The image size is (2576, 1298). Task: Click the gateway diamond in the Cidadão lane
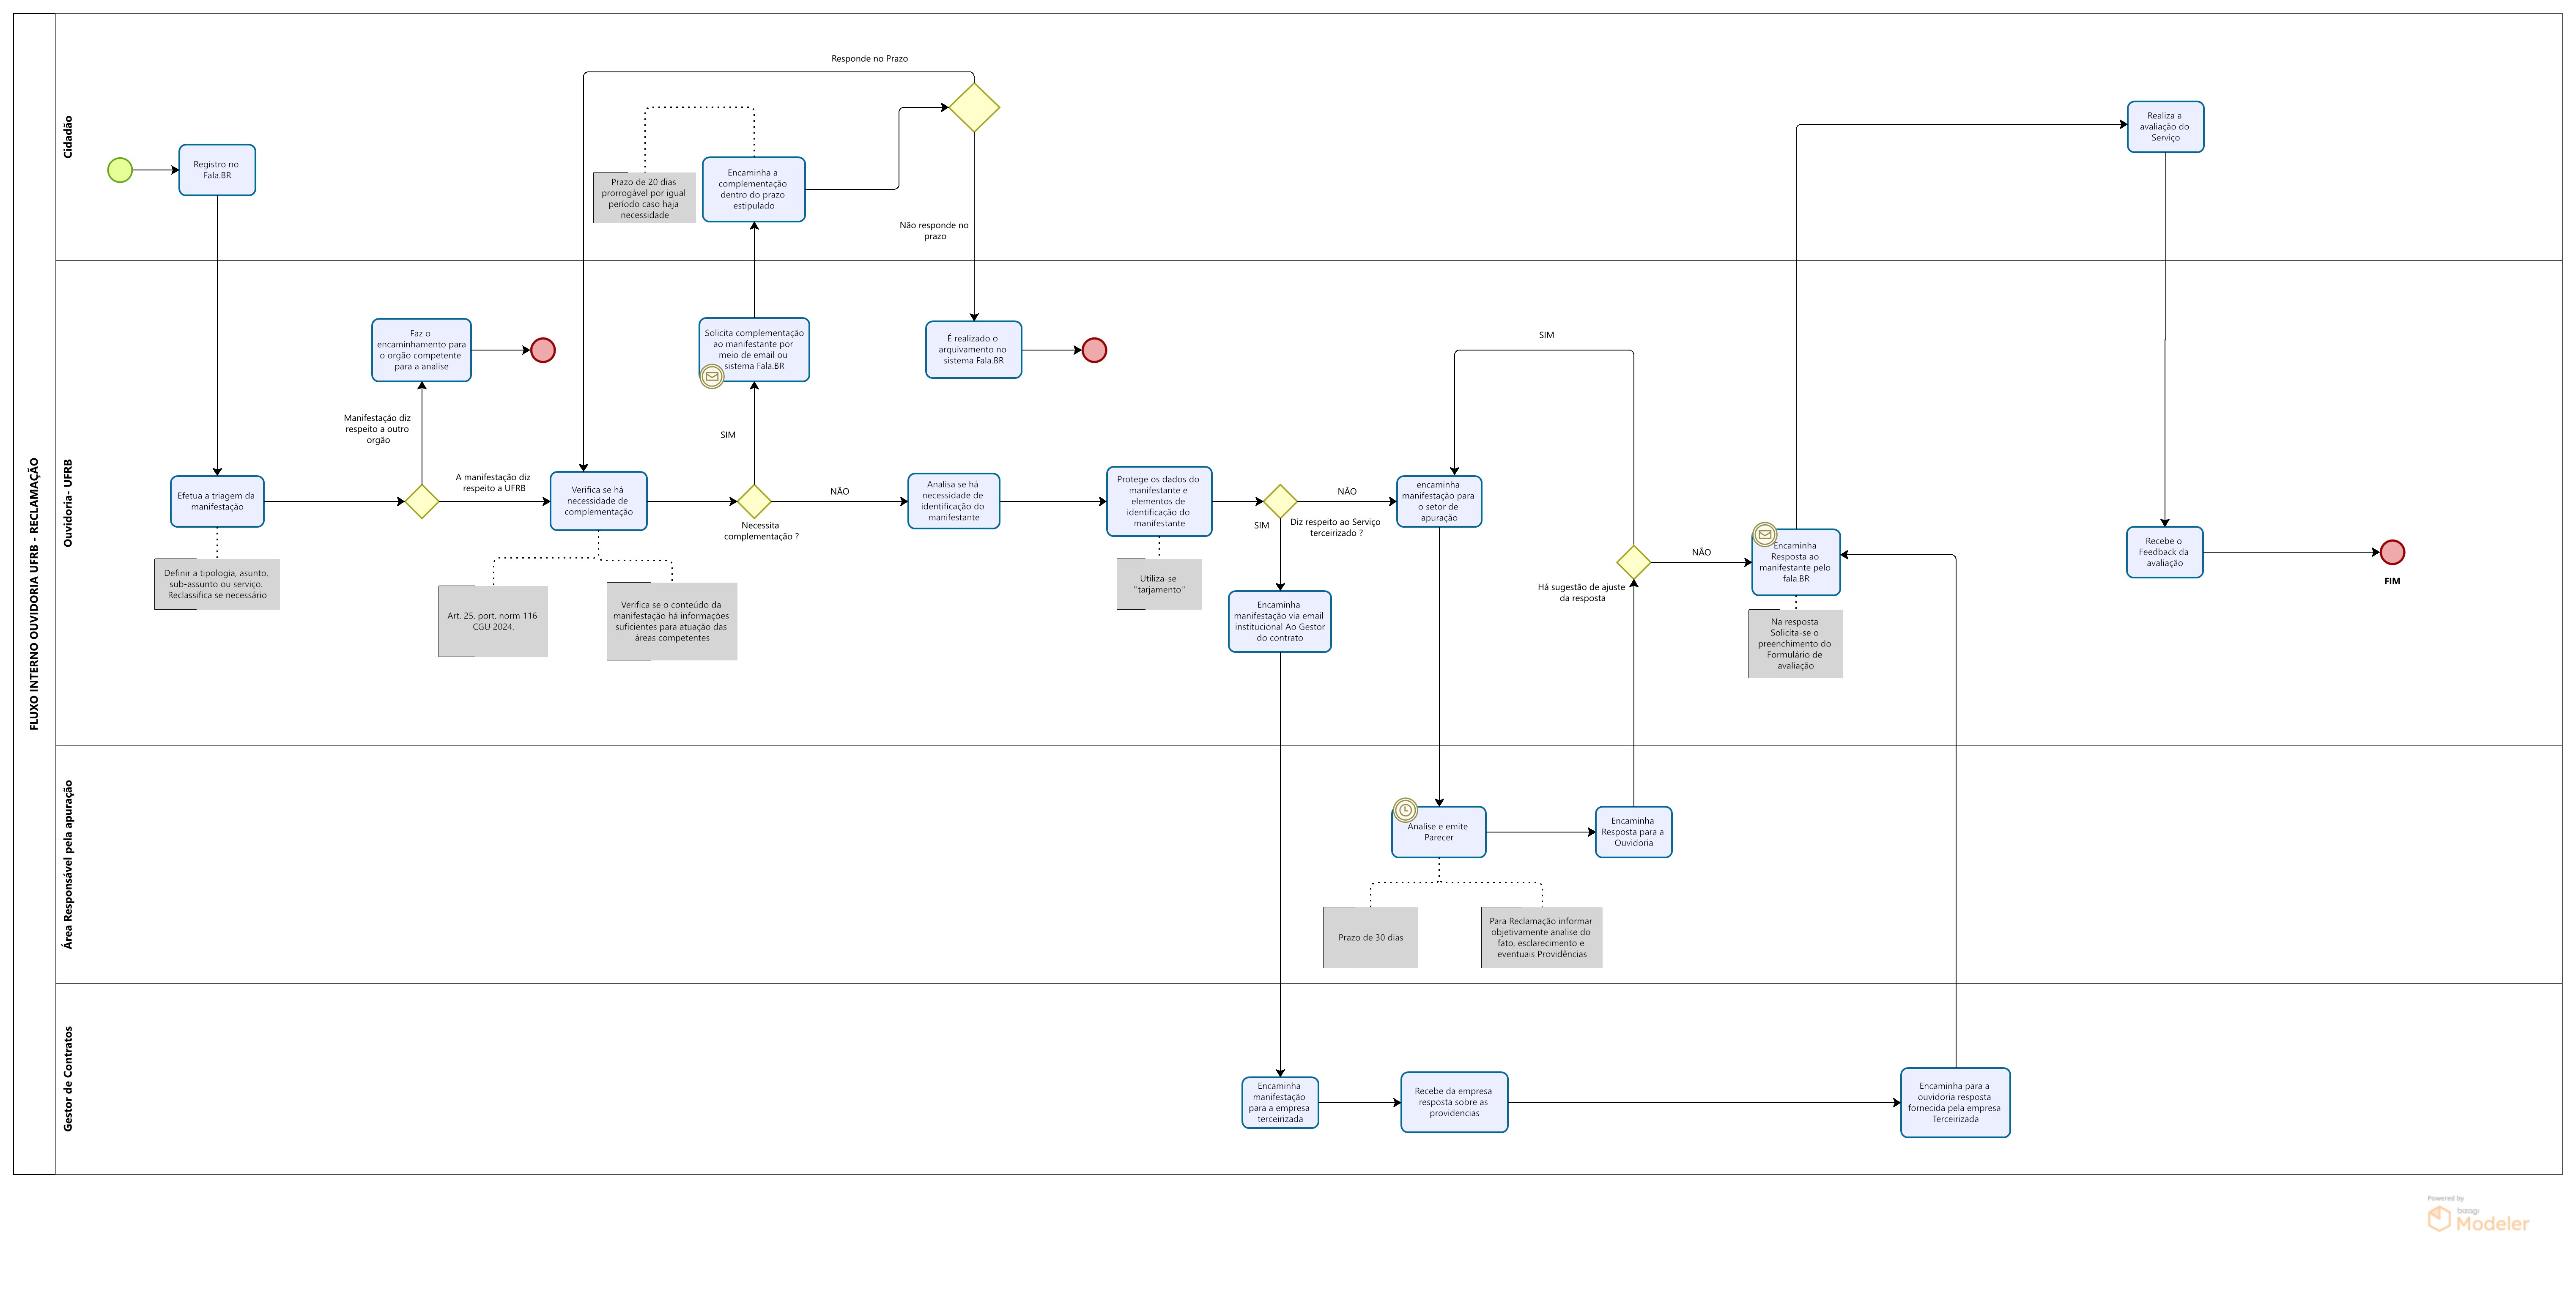(x=974, y=107)
